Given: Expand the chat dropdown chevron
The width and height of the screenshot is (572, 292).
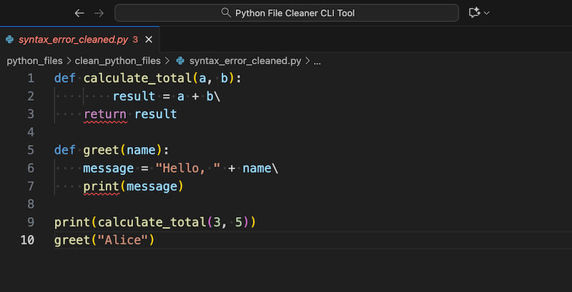Looking at the screenshot, I should tap(486, 14).
